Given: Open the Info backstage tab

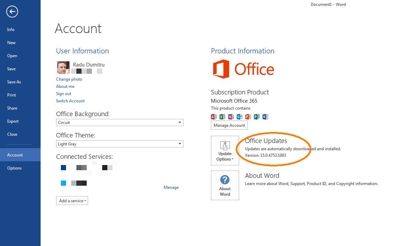Looking at the screenshot, I should coord(20,30).
